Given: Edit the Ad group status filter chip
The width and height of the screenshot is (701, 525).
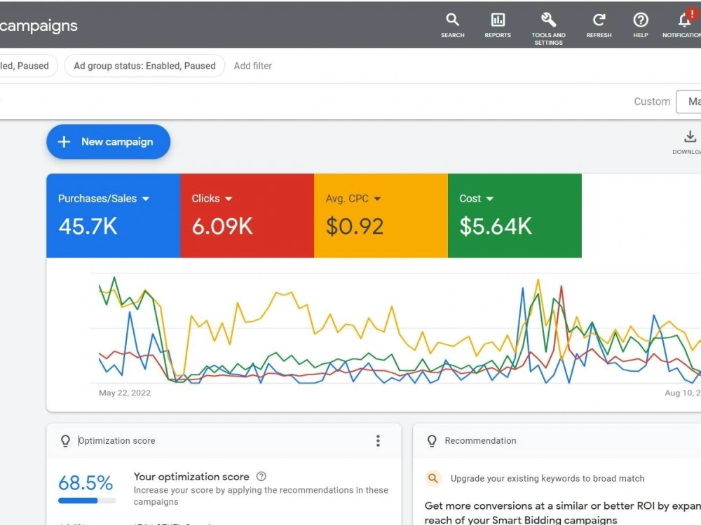Looking at the screenshot, I should (x=144, y=66).
